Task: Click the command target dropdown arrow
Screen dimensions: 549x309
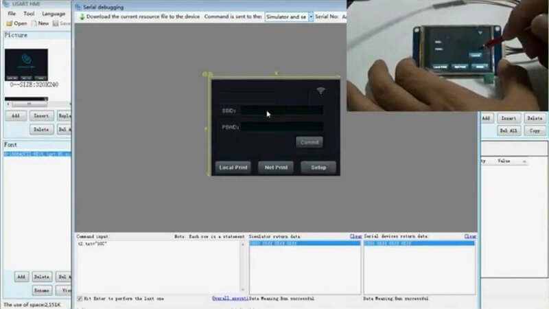Action: click(x=311, y=16)
